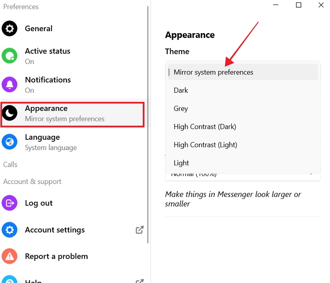This screenshot has width=330, height=283.
Task: Click the Log out arrow icon
Action: pos(10,203)
